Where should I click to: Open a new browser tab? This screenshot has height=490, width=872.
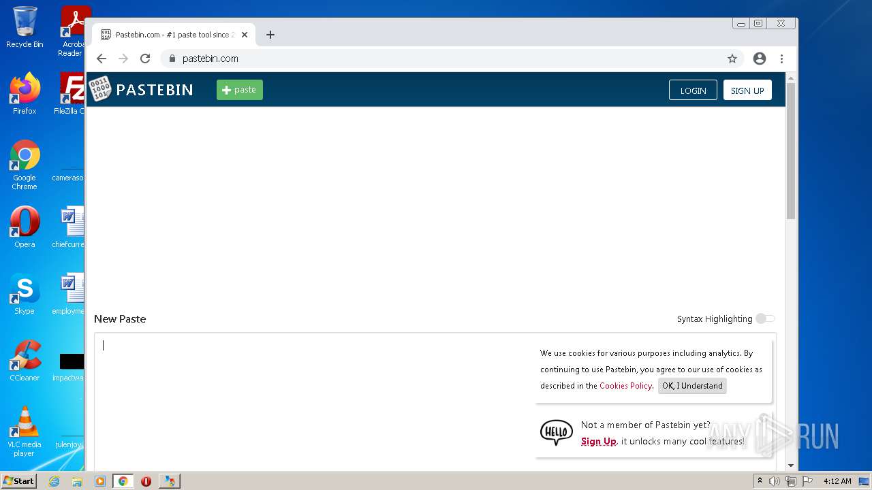point(270,35)
